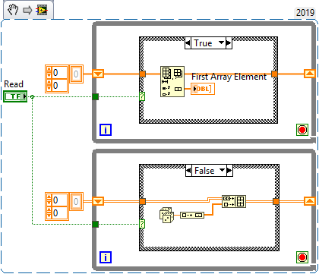Image resolution: width=319 pixels, height=274 pixels.
Task: Click upper array constant index stepper
Action: pos(49,73)
